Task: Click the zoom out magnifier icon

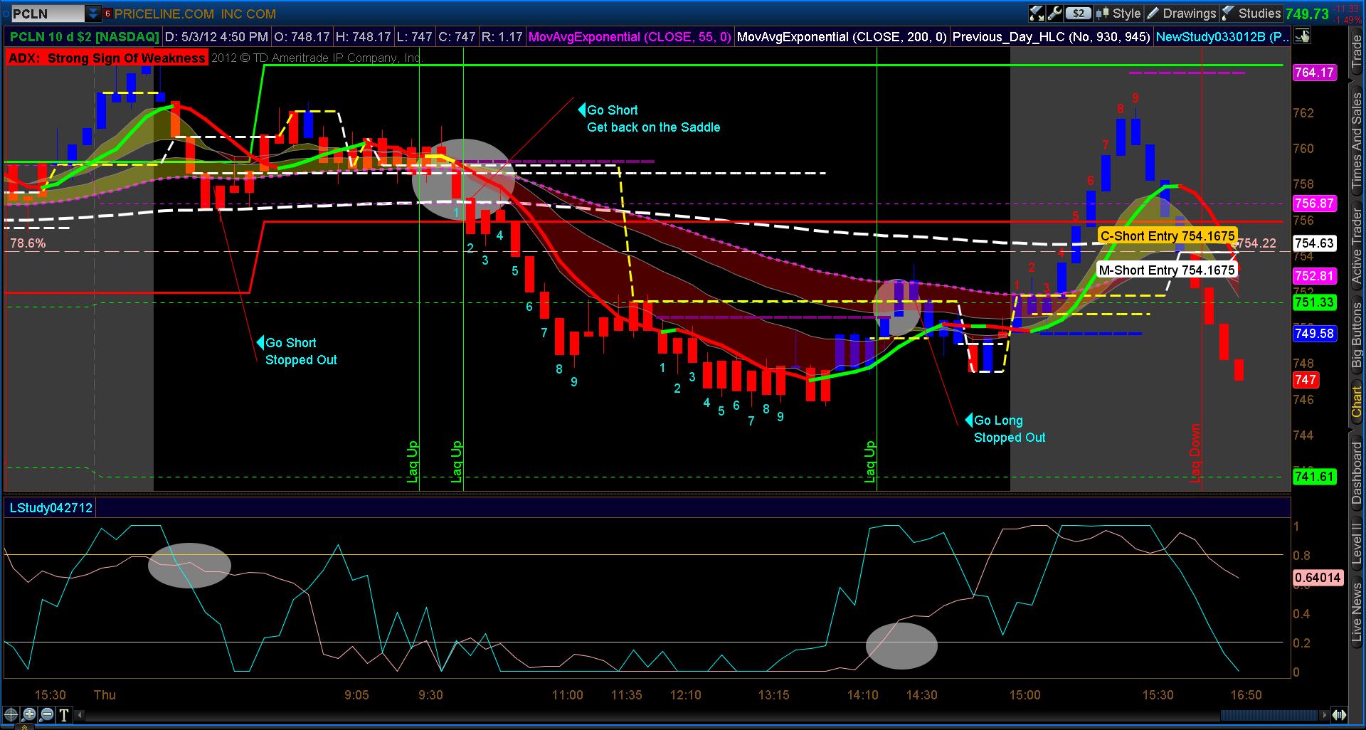Action: [47, 715]
